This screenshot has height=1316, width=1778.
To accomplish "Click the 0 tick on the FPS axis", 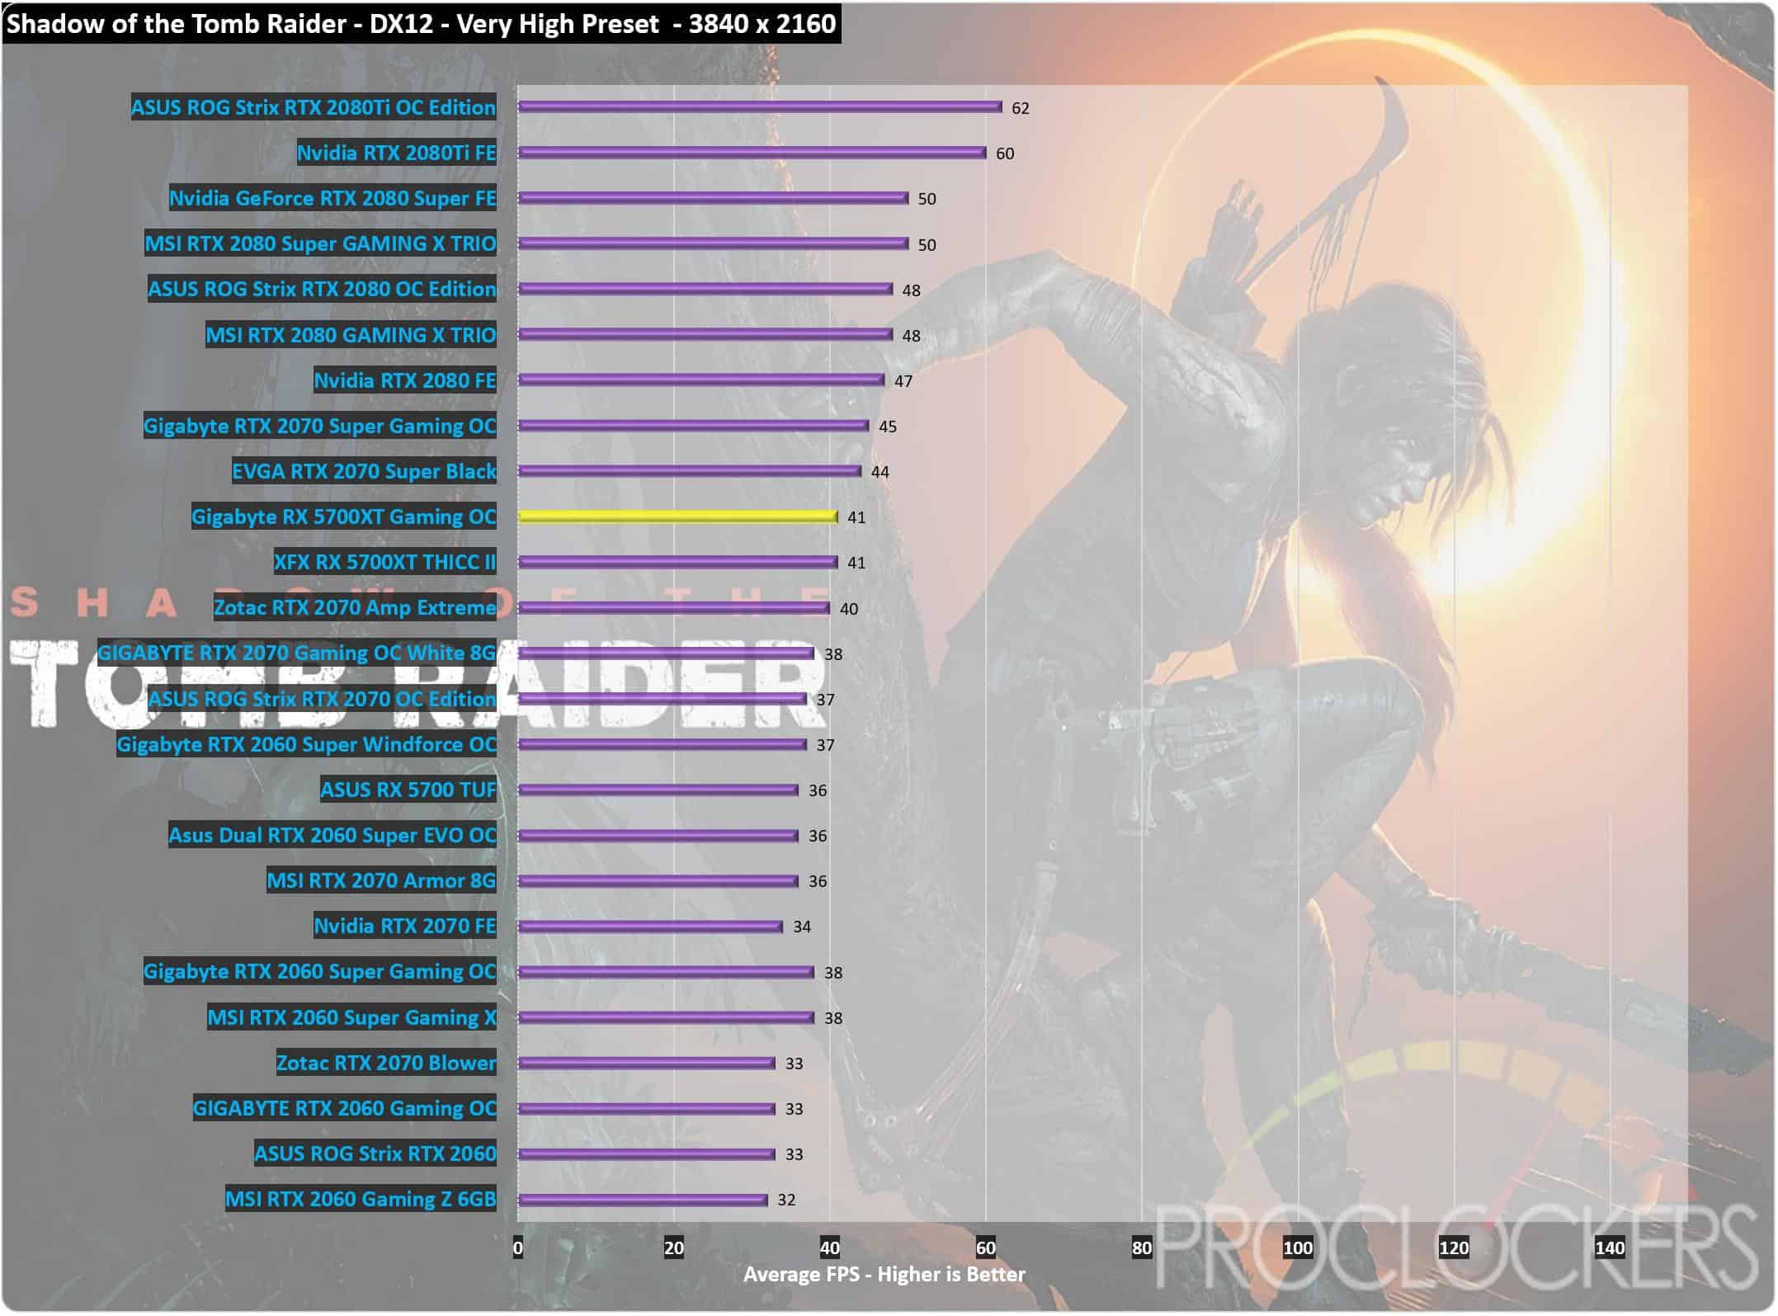I will coord(518,1248).
